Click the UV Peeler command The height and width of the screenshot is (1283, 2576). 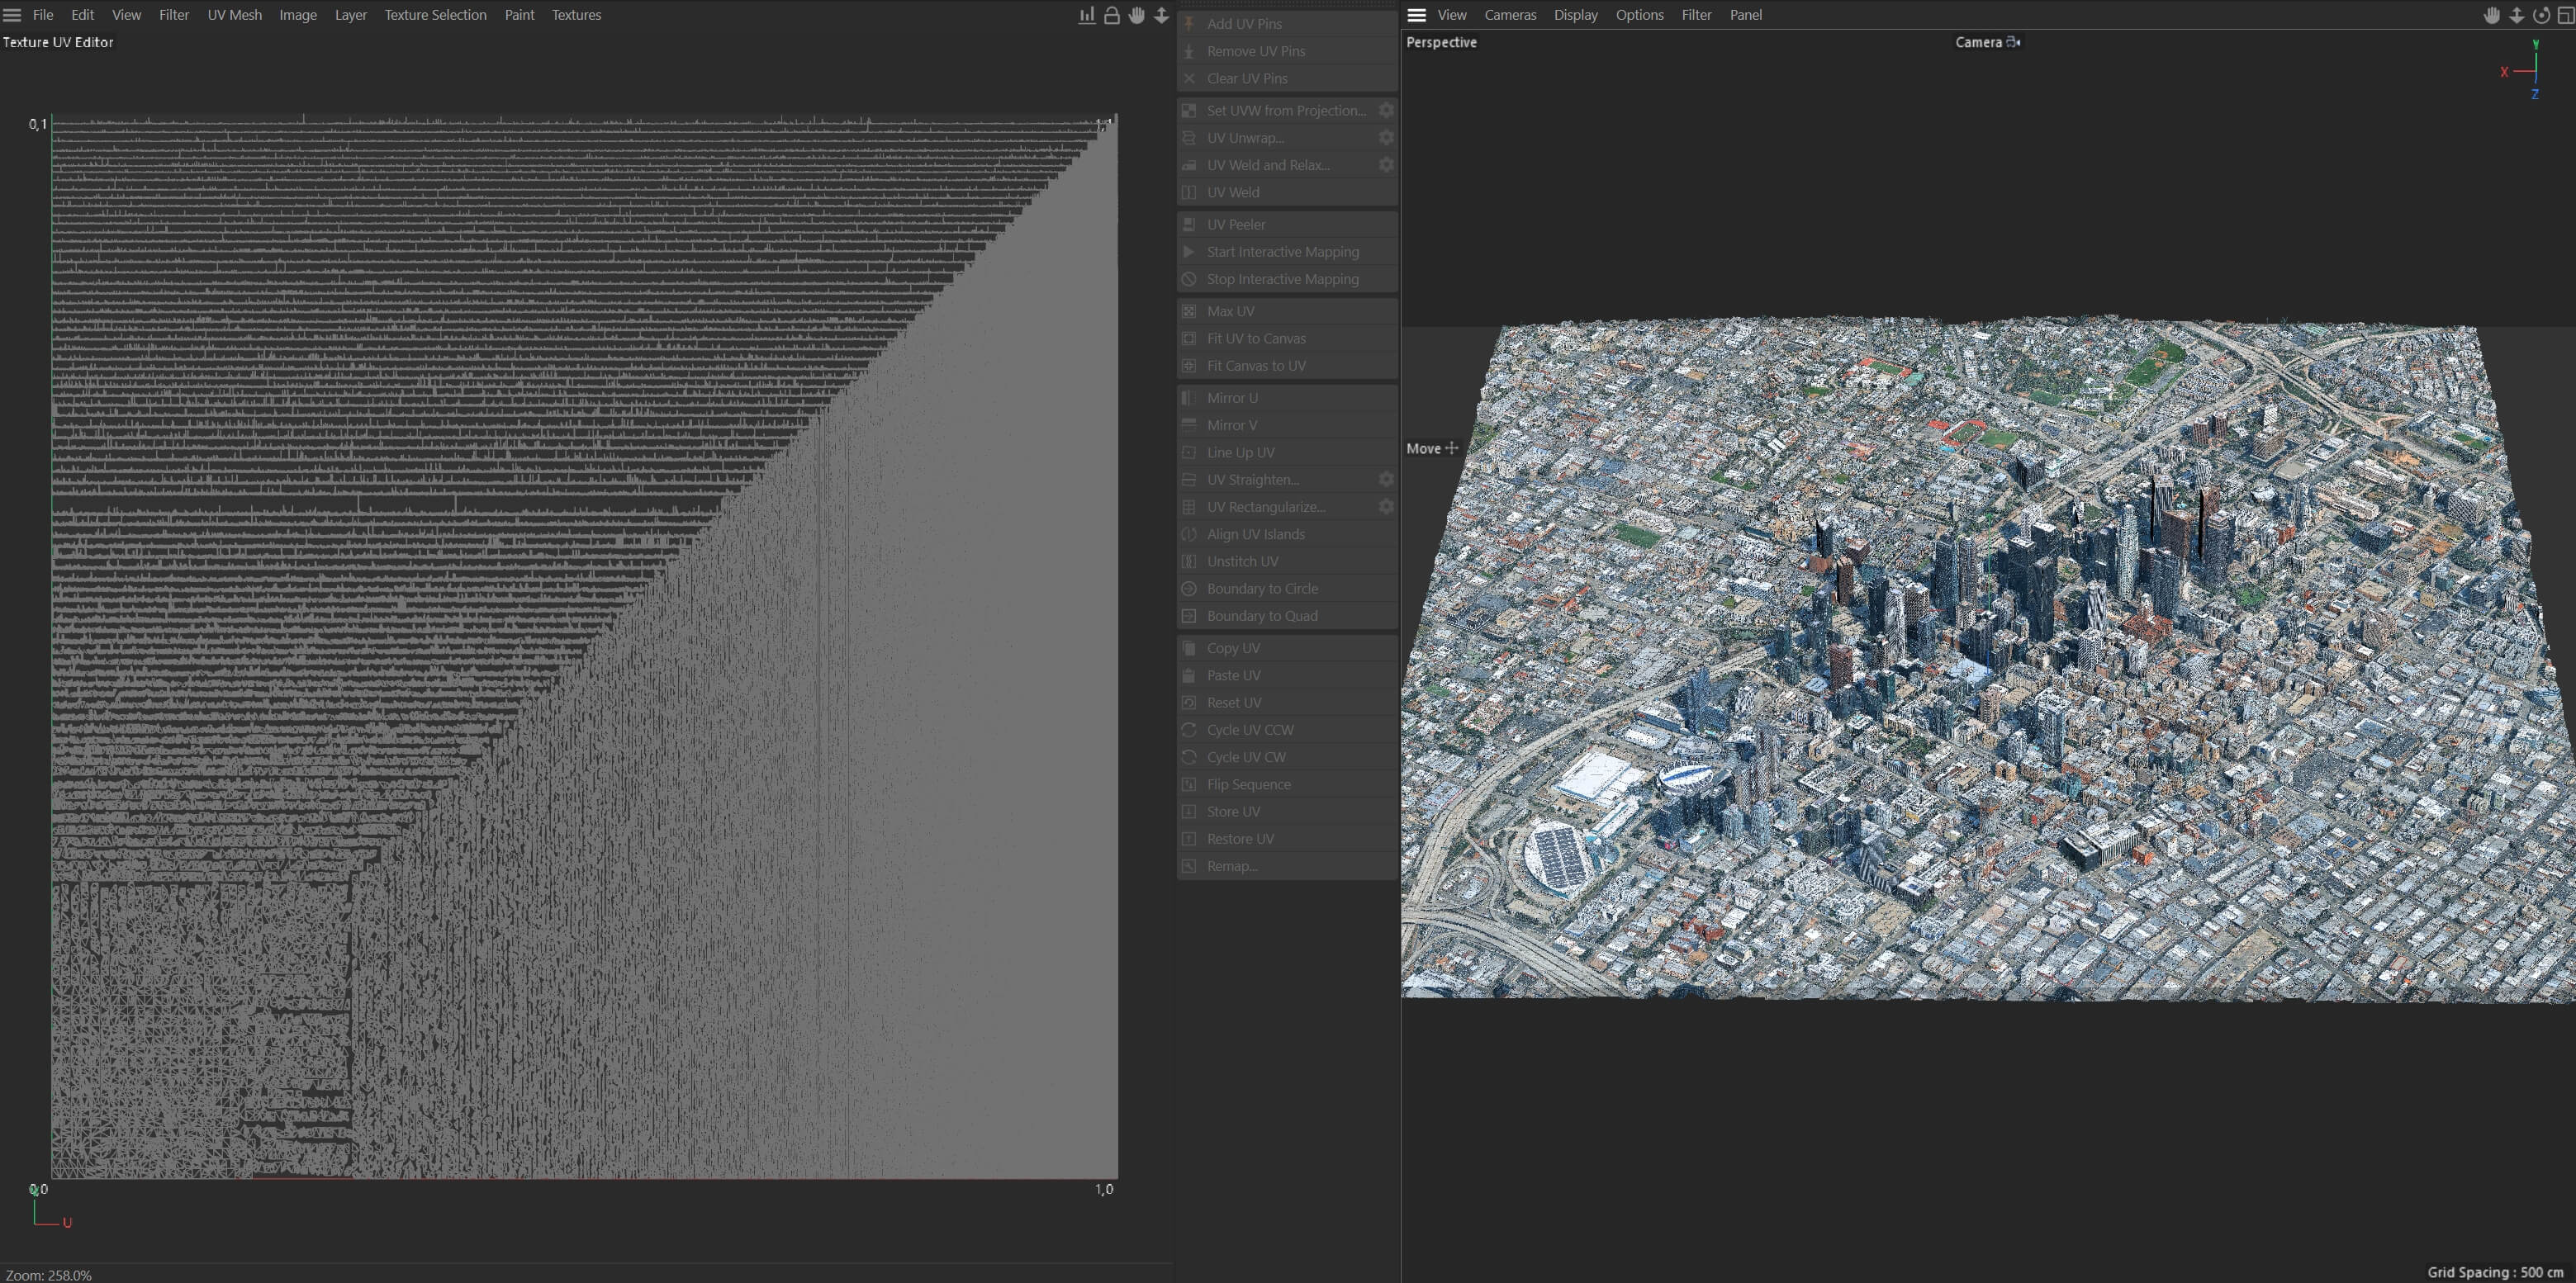[x=1287, y=225]
